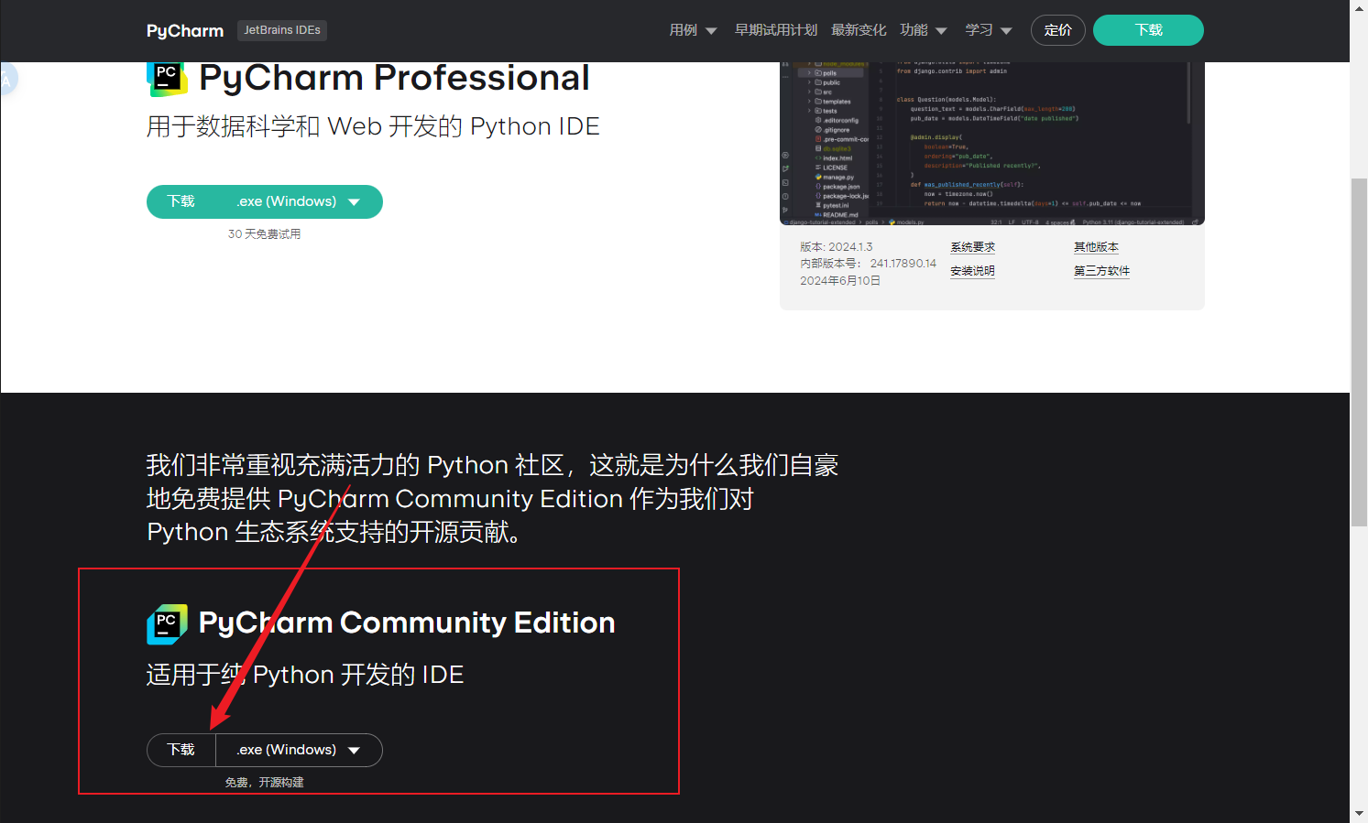Open Professional .exe (Windows) installer dropdown
1368x823 pixels.
pos(298,201)
